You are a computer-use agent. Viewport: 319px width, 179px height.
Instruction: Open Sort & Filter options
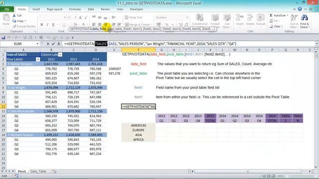[x=294, y=21]
